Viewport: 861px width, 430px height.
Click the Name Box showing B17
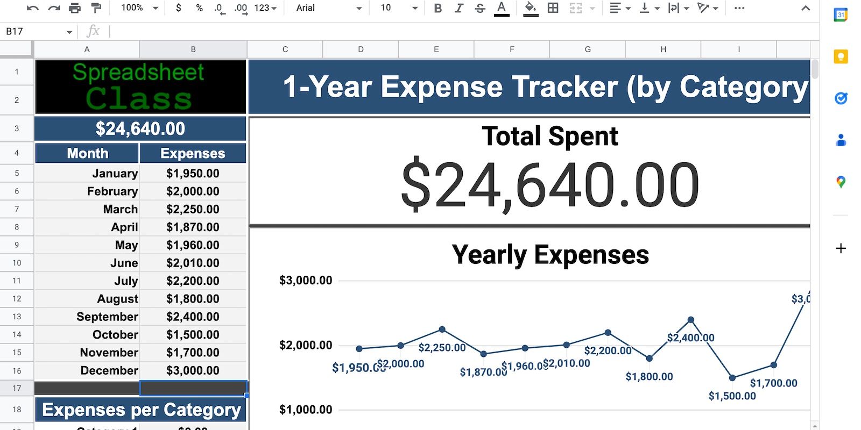point(39,31)
